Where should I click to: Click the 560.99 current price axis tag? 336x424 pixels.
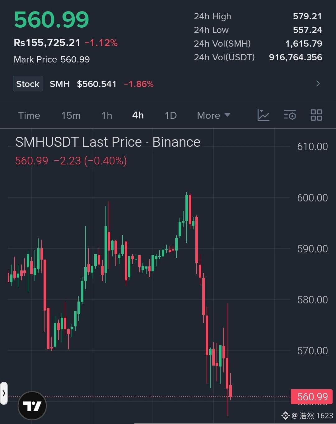[x=312, y=397]
